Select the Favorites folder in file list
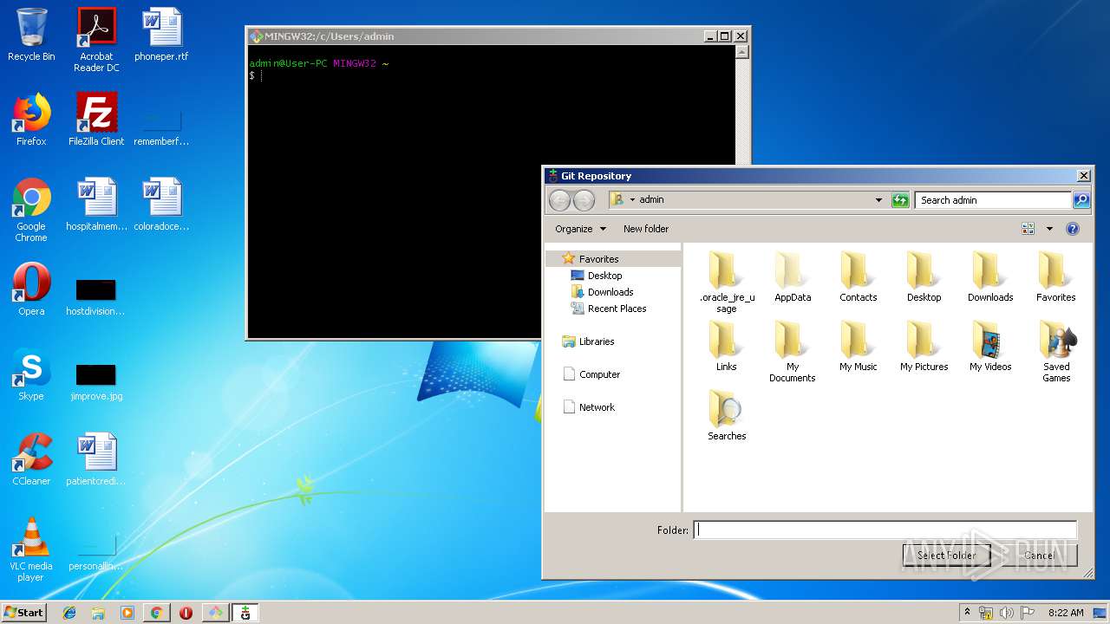1110x624 pixels. click(x=1056, y=277)
